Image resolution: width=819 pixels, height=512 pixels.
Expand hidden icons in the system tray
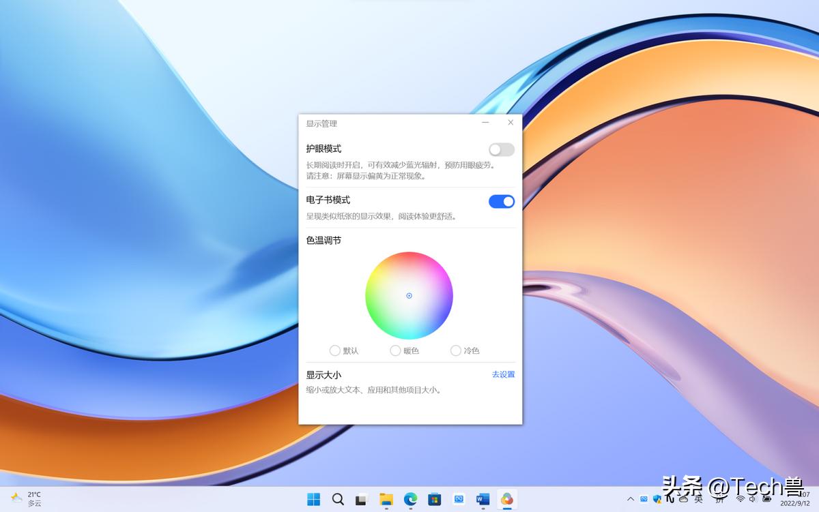[x=630, y=500]
